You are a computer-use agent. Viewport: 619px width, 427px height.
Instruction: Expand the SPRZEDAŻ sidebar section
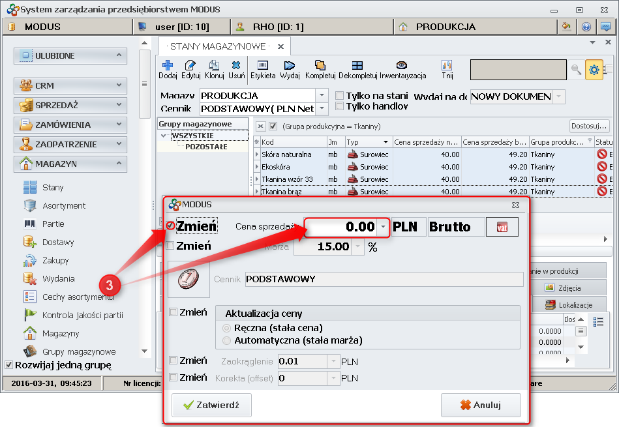pos(70,105)
